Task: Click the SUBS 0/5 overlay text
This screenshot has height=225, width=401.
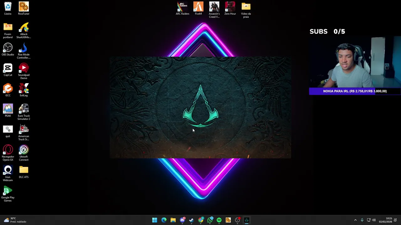Action: tap(327, 31)
